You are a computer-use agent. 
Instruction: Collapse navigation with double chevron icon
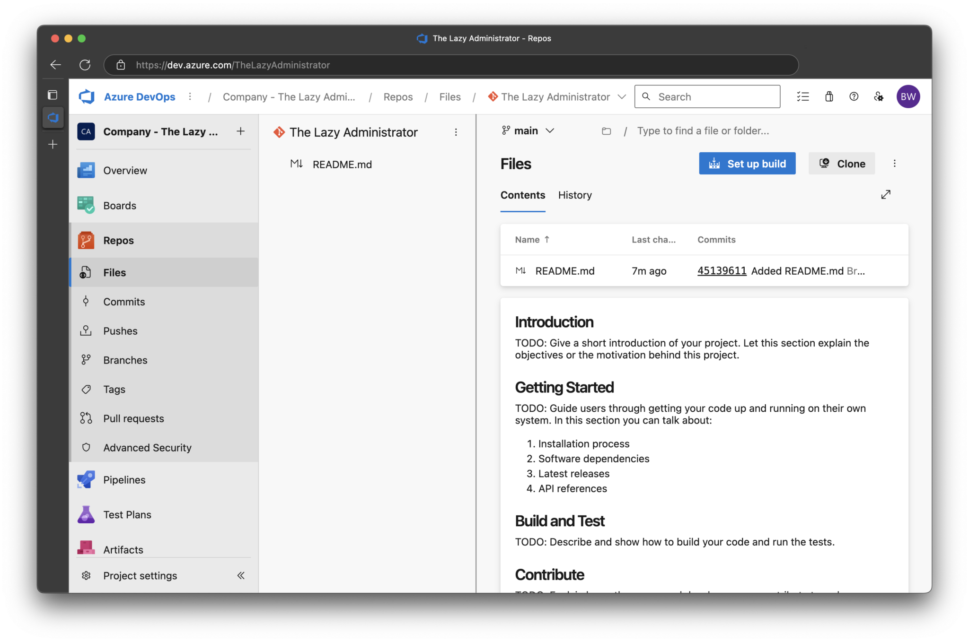point(241,575)
